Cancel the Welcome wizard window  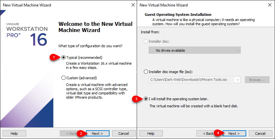point(124,134)
